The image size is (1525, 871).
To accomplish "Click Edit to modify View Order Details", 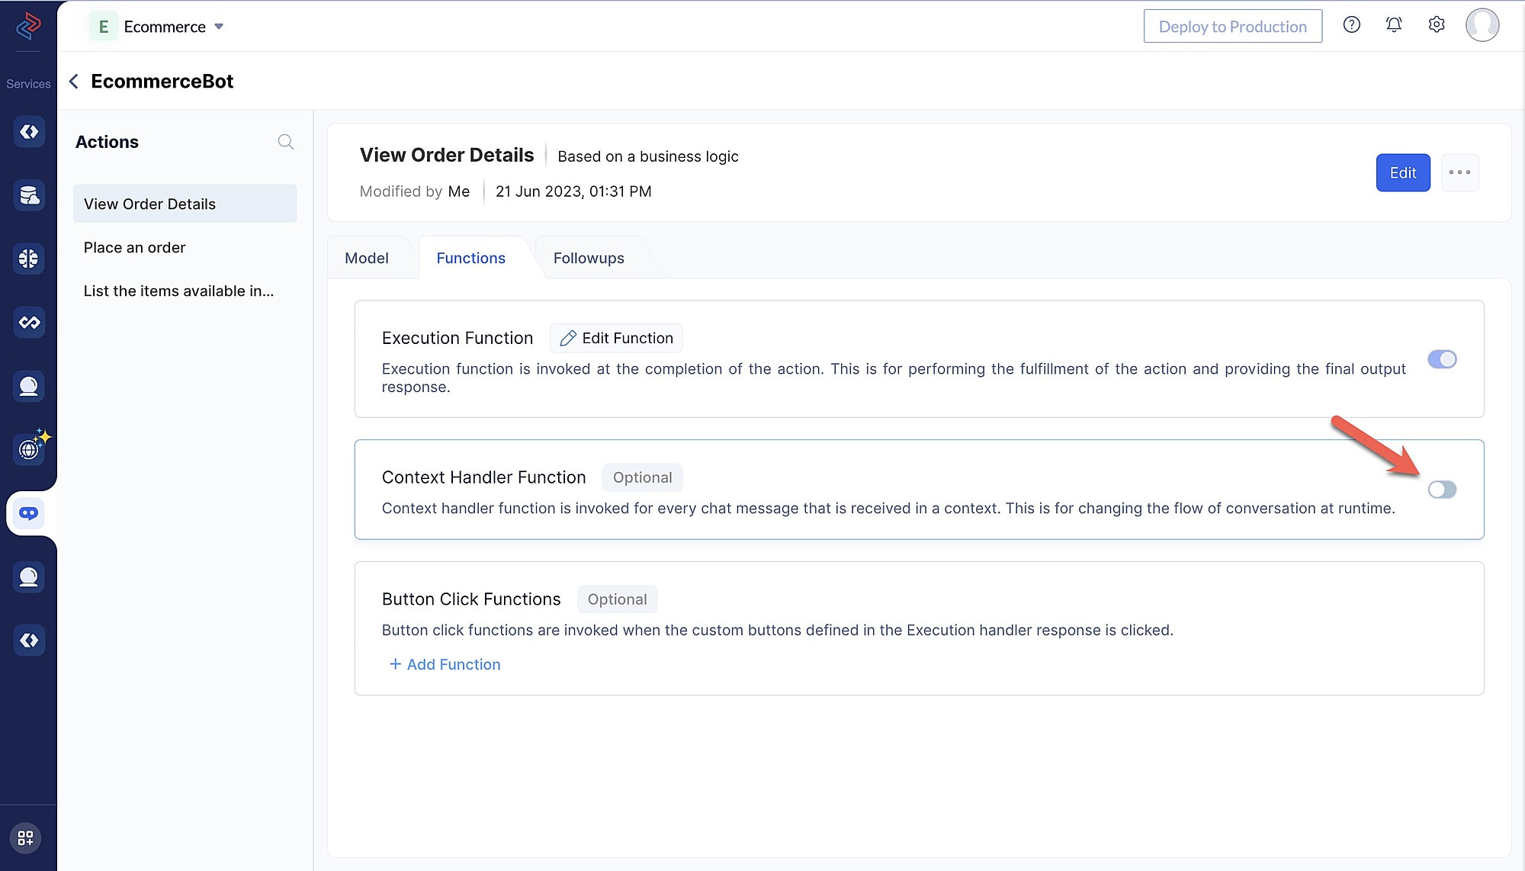I will coord(1402,172).
